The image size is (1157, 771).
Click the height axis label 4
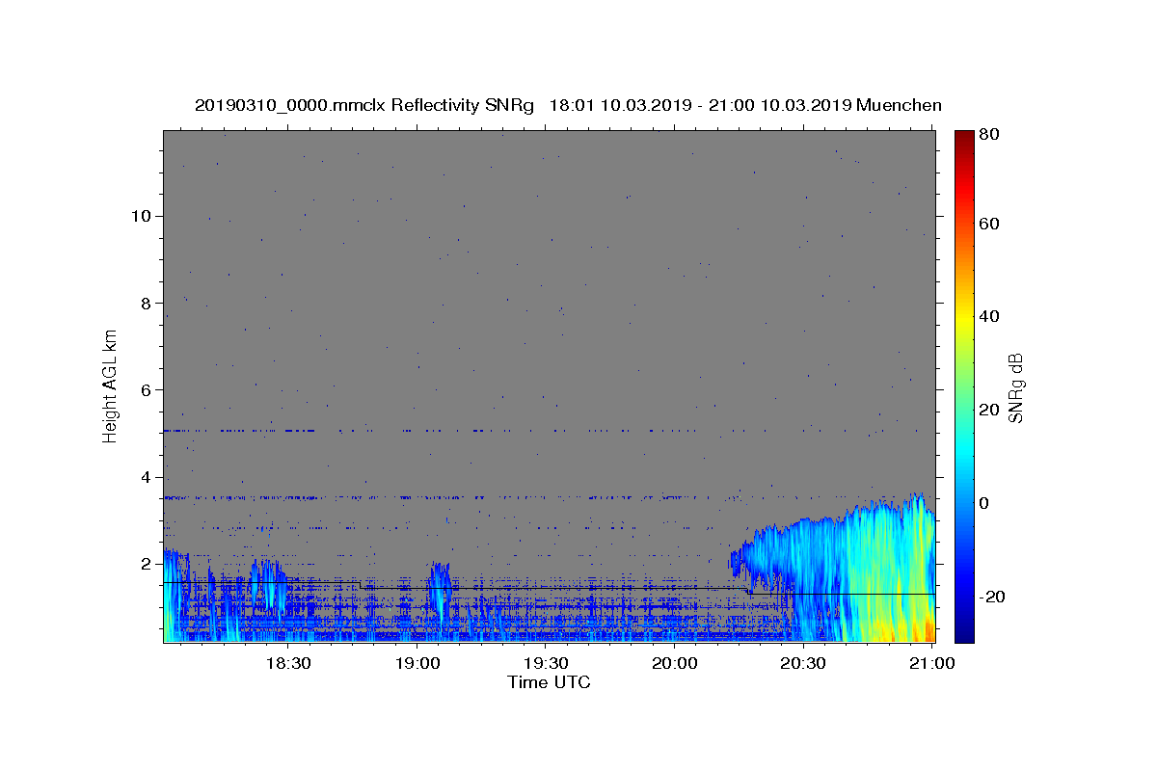(x=147, y=477)
